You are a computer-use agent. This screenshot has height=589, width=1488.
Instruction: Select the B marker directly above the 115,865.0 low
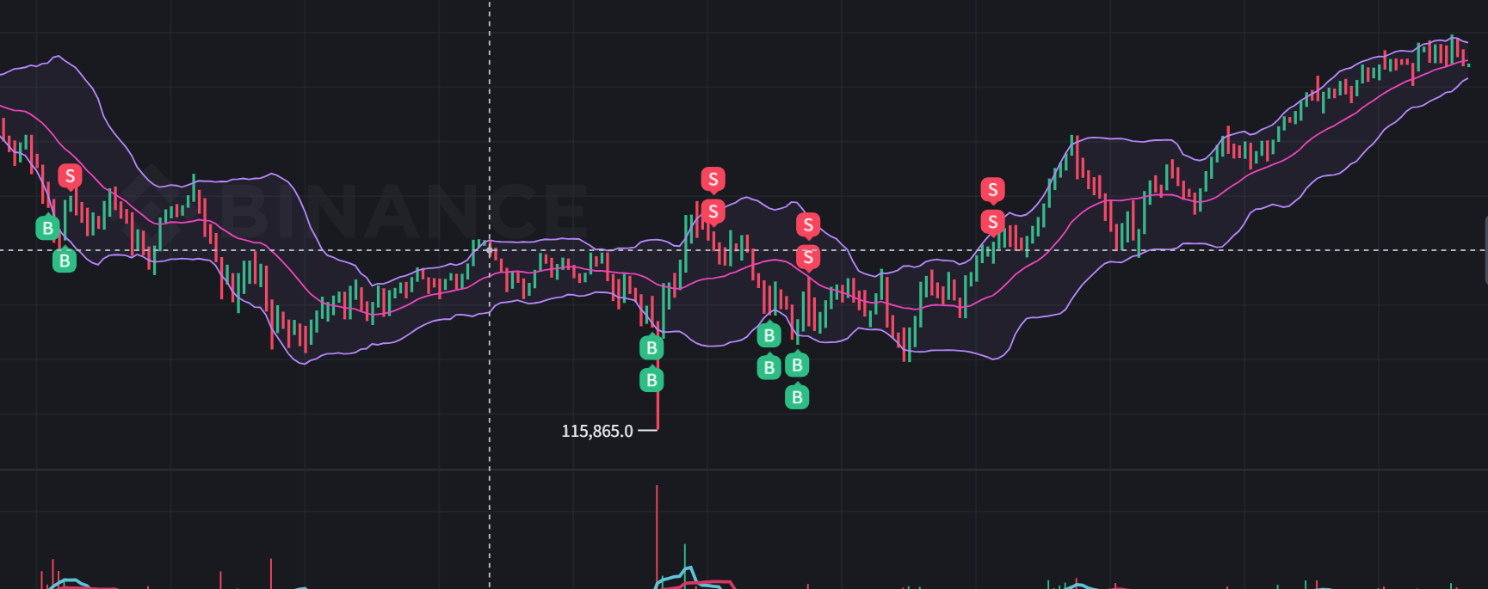click(x=651, y=379)
